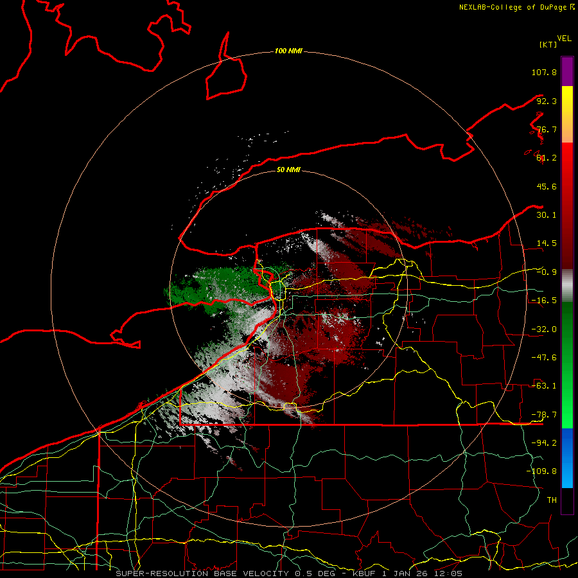Image resolution: width=578 pixels, height=578 pixels.
Task: Click the 50 NMI range ring label
Action: click(288, 170)
